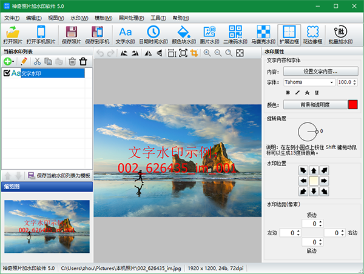Click the 前景和透明度 button

[315, 105]
